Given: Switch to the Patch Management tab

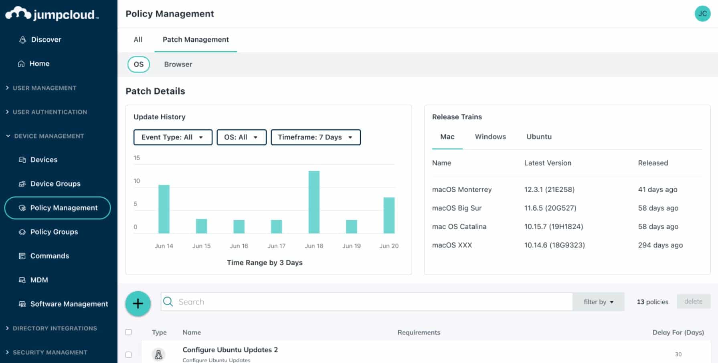Looking at the screenshot, I should [x=195, y=39].
